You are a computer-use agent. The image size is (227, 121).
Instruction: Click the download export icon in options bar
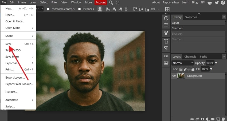[x=100, y=9]
